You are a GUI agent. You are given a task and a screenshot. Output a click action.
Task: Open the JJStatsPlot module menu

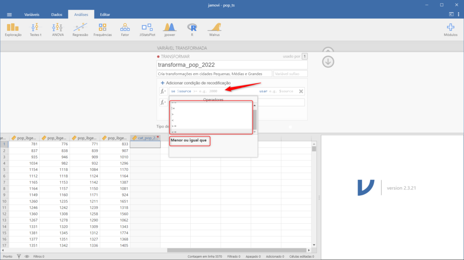(147, 30)
